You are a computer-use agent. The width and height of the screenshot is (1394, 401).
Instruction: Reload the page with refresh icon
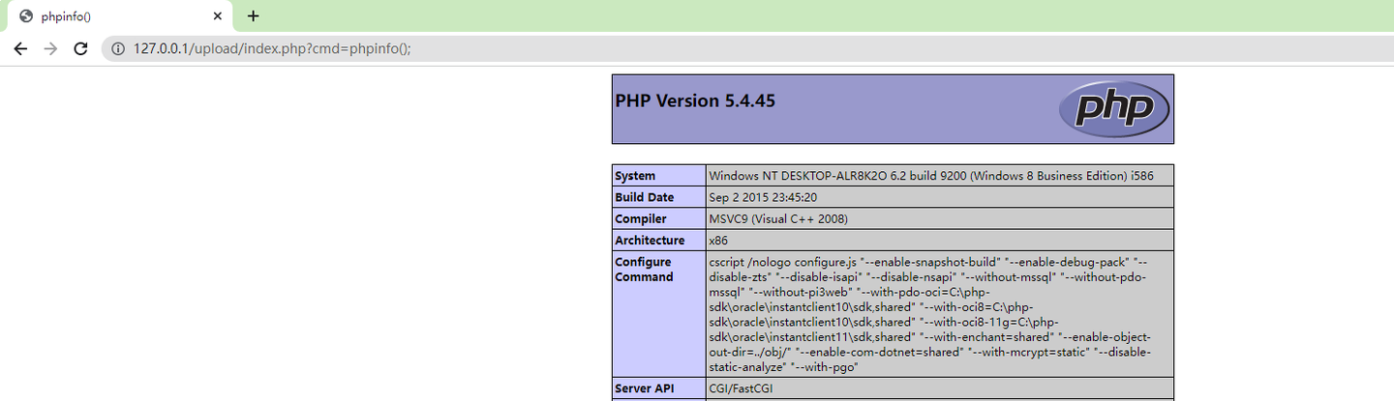(x=81, y=48)
